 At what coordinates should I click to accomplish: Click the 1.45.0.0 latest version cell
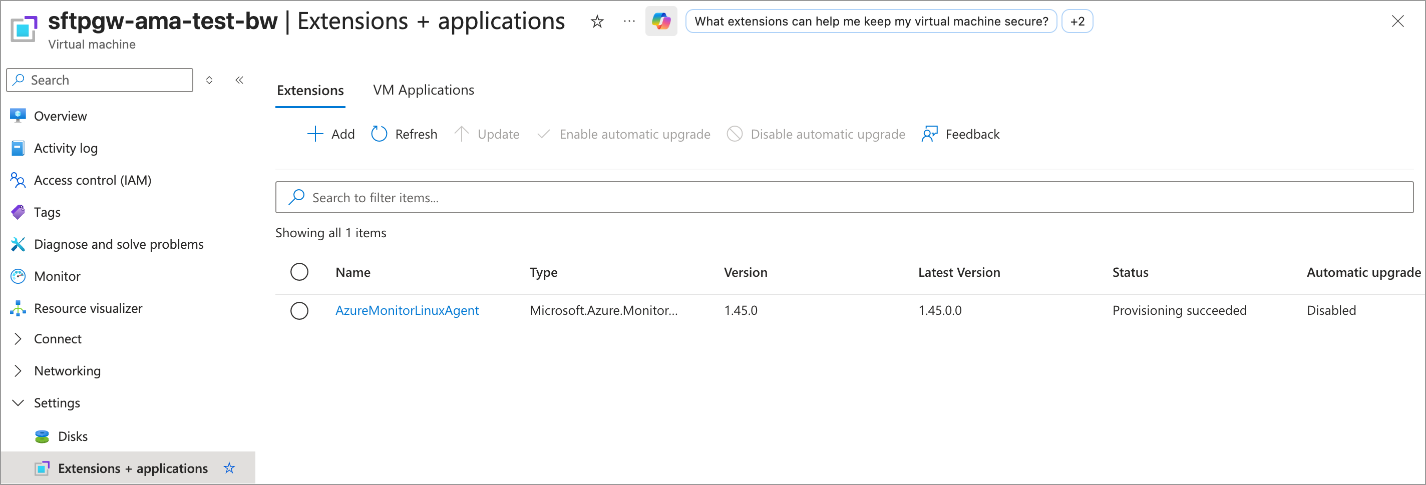[940, 311]
